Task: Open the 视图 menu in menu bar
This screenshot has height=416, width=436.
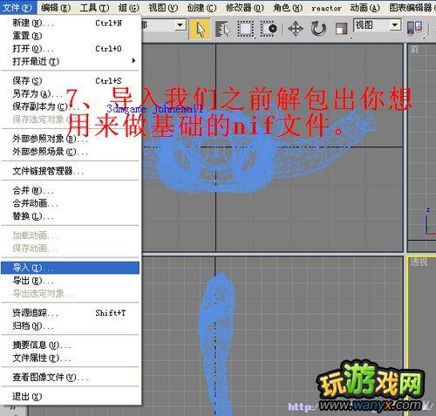Action: pos(163,7)
